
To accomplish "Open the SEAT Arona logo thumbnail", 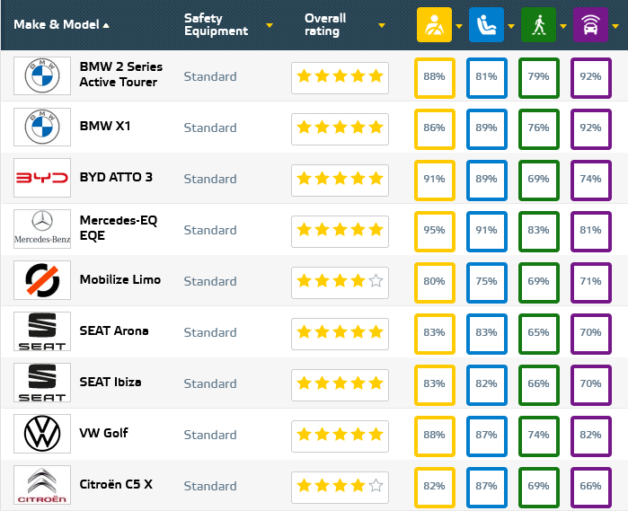I will click(42, 331).
